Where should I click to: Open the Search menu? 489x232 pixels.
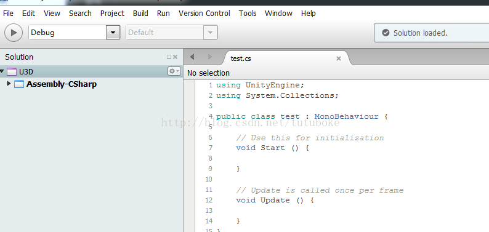(80, 14)
